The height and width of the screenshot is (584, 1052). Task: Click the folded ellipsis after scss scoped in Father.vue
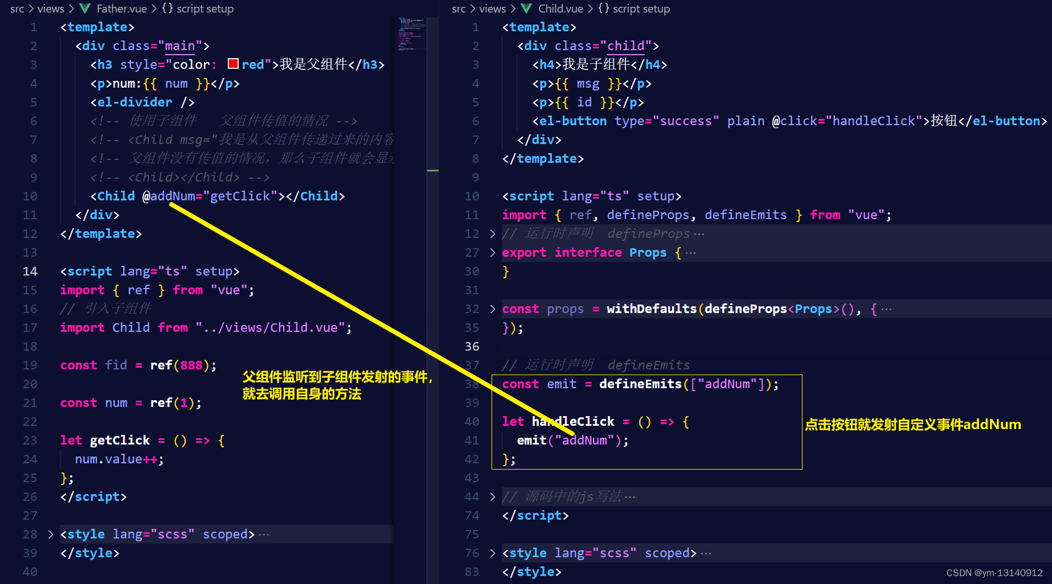point(264,534)
